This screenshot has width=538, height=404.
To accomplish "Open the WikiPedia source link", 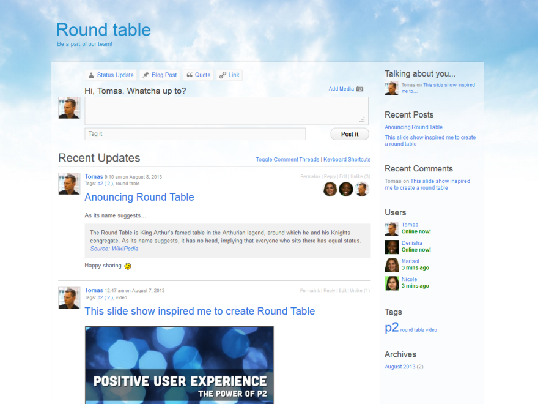I will click(x=114, y=249).
